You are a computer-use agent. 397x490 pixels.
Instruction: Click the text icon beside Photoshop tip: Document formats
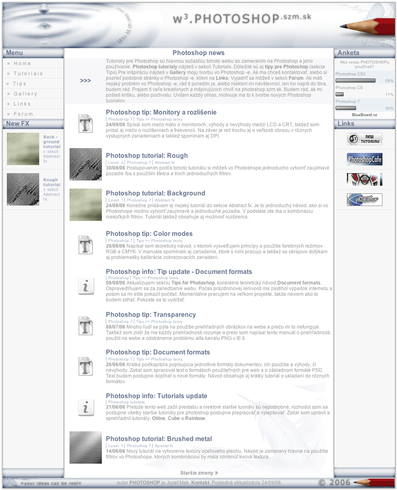click(x=86, y=366)
